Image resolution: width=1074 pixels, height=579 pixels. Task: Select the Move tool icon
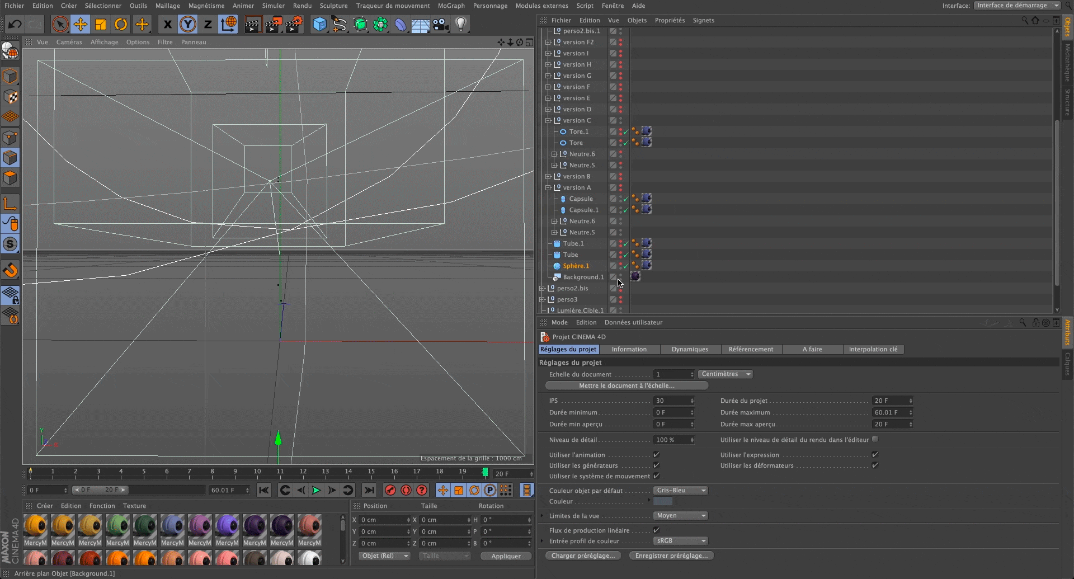pos(81,24)
